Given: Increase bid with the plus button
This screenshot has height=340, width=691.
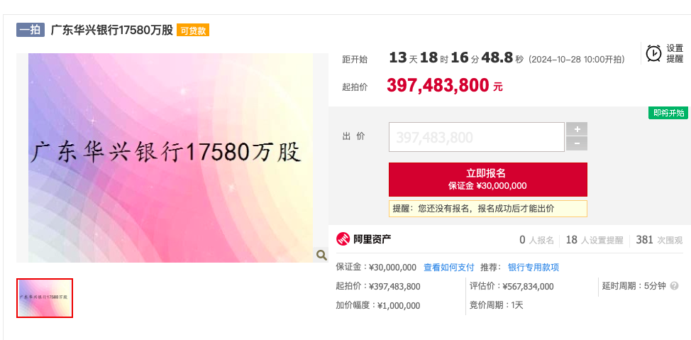Looking at the screenshot, I should (577, 129).
